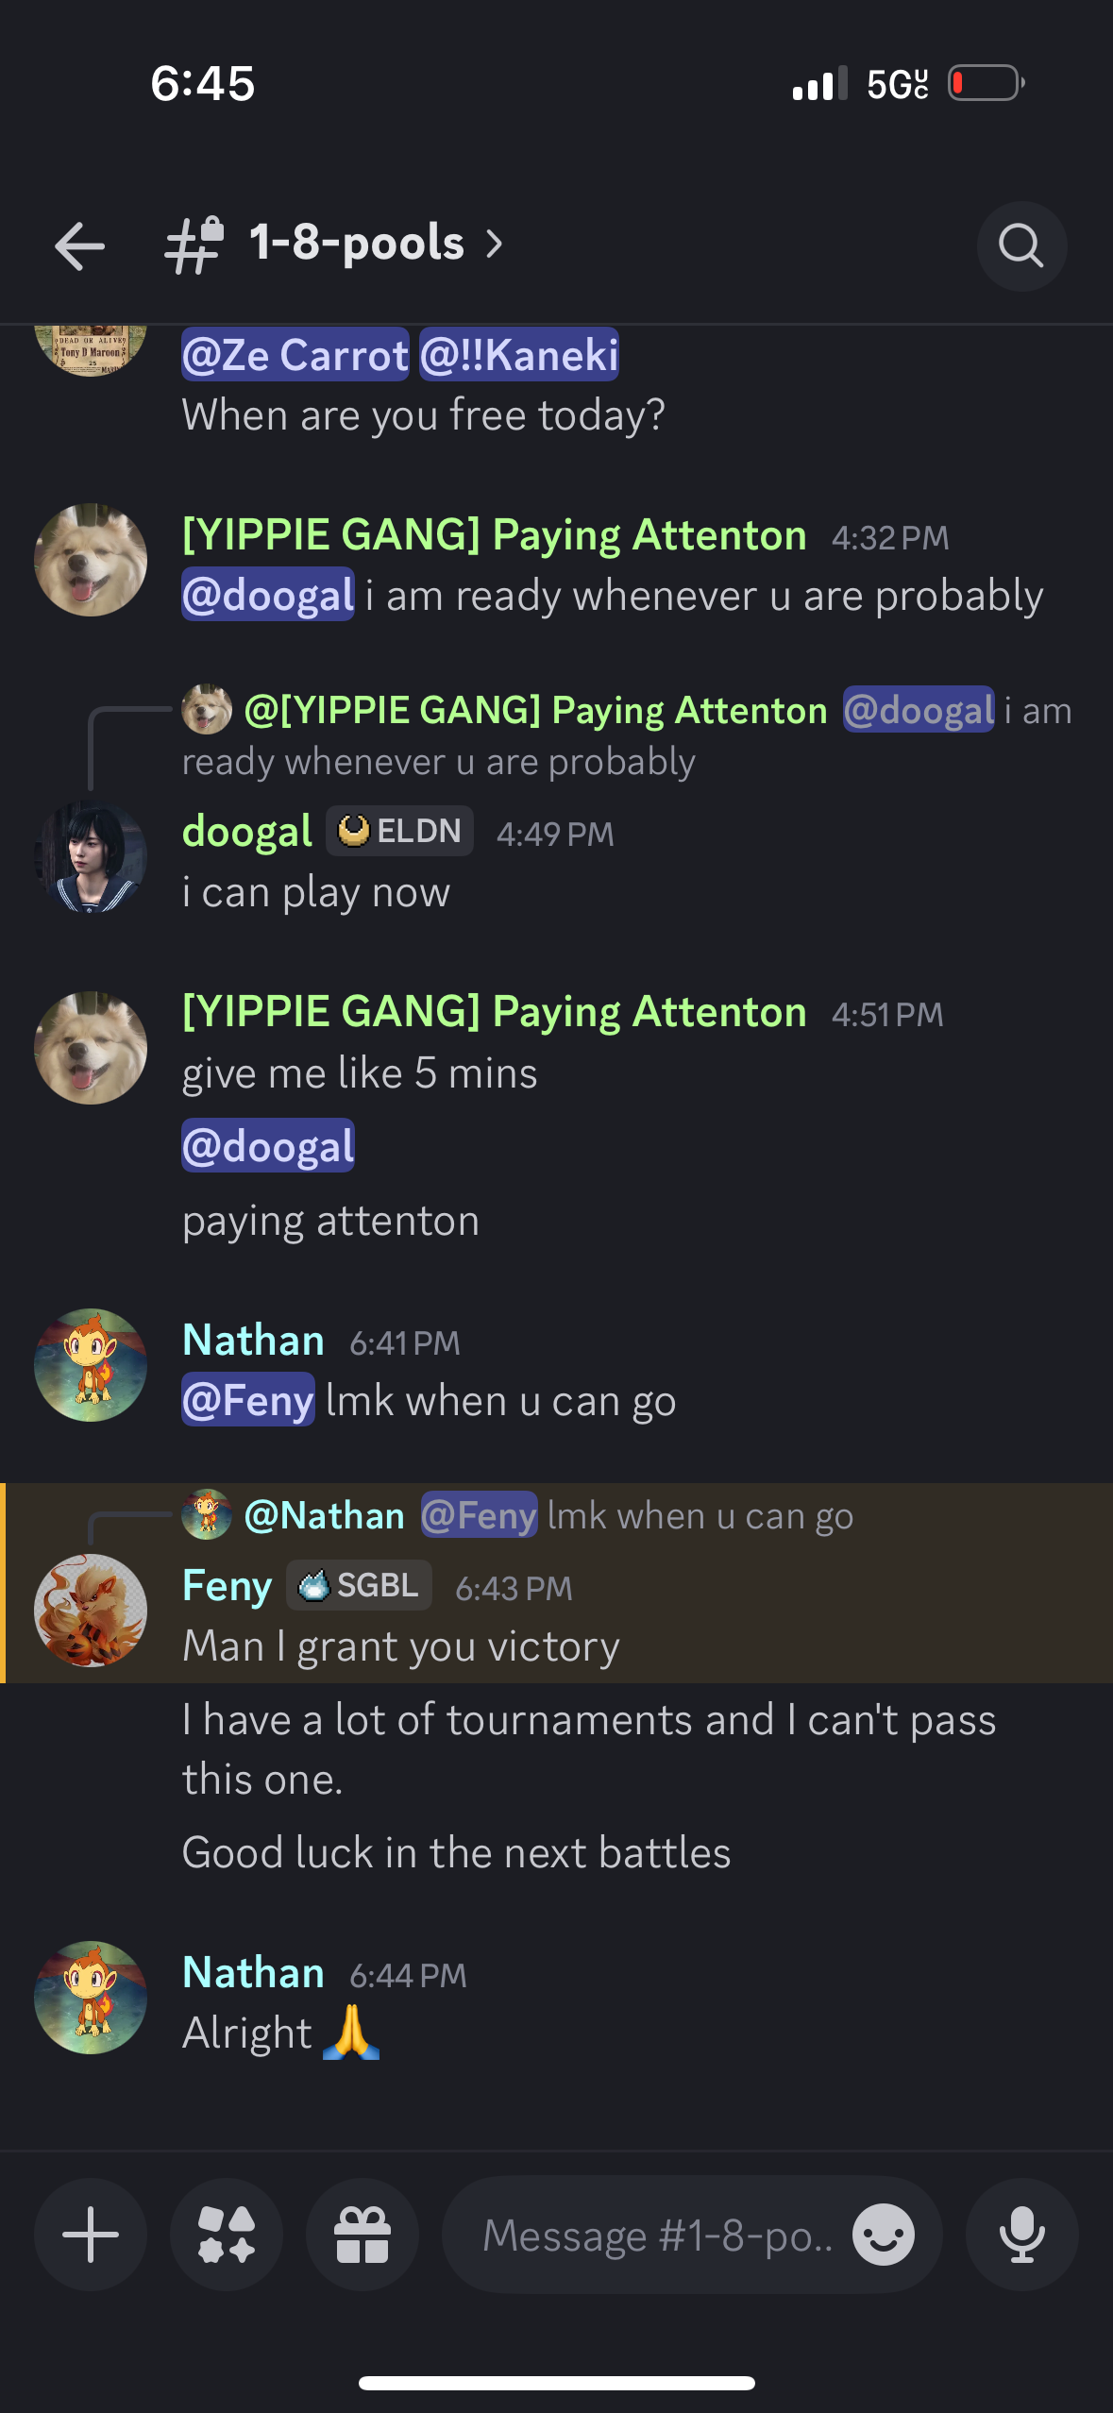Screen dimensions: 1113x2413
Task: Open doogal's profile avatar
Action: click(91, 857)
